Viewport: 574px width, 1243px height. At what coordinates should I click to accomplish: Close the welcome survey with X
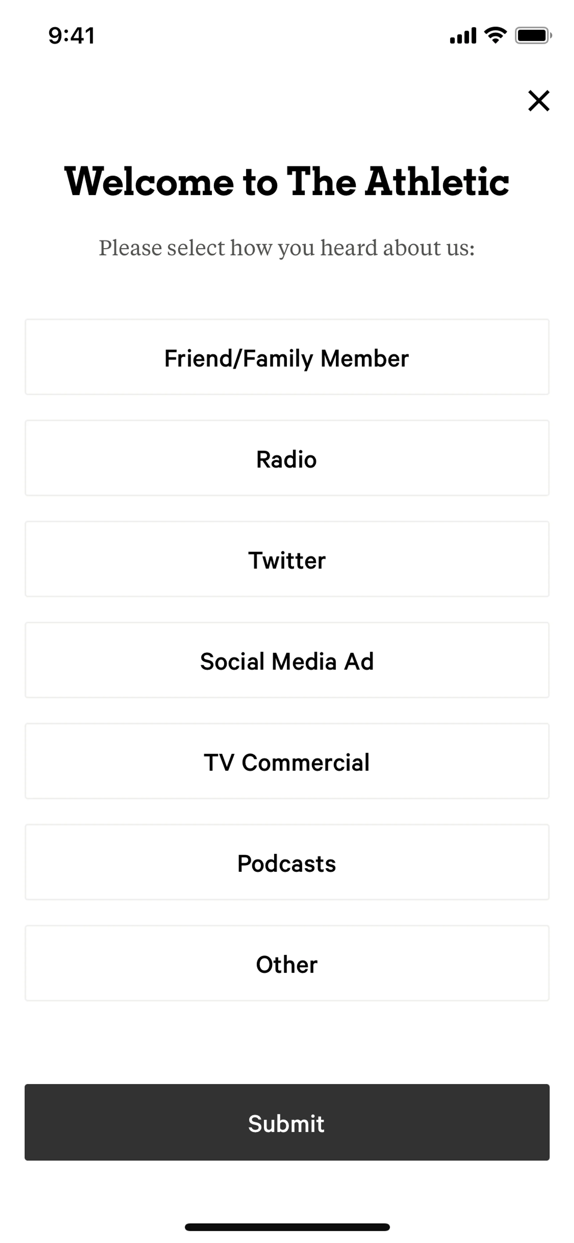pos(538,100)
